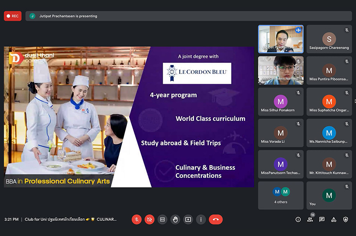Click the REC recording indicator
This screenshot has height=236, width=356.
[13, 16]
